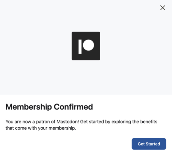Click the word 'exploring' in description

point(121,122)
